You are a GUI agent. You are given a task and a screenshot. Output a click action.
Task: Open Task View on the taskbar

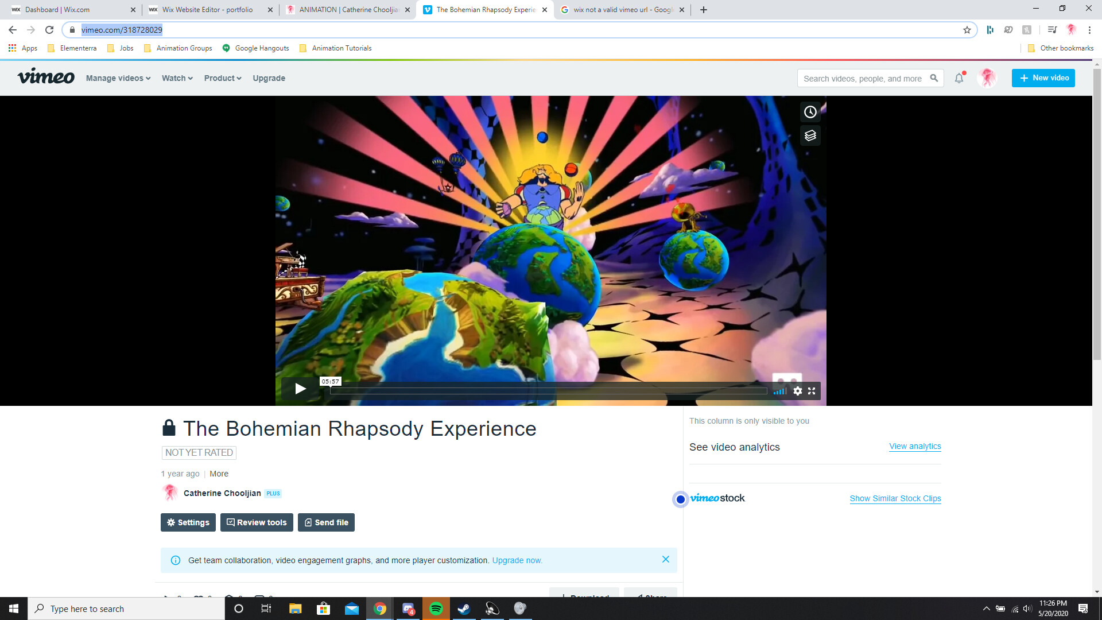[266, 609]
